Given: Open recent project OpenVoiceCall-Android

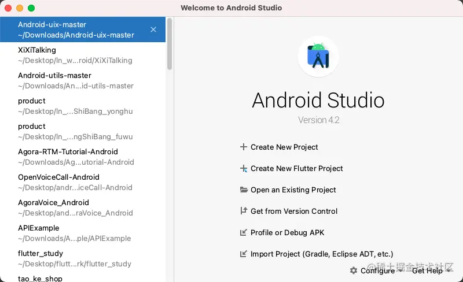Looking at the screenshot, I should click(83, 182).
